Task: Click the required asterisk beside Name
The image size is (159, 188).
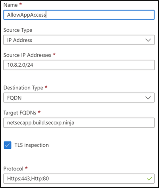Action: point(21,4)
